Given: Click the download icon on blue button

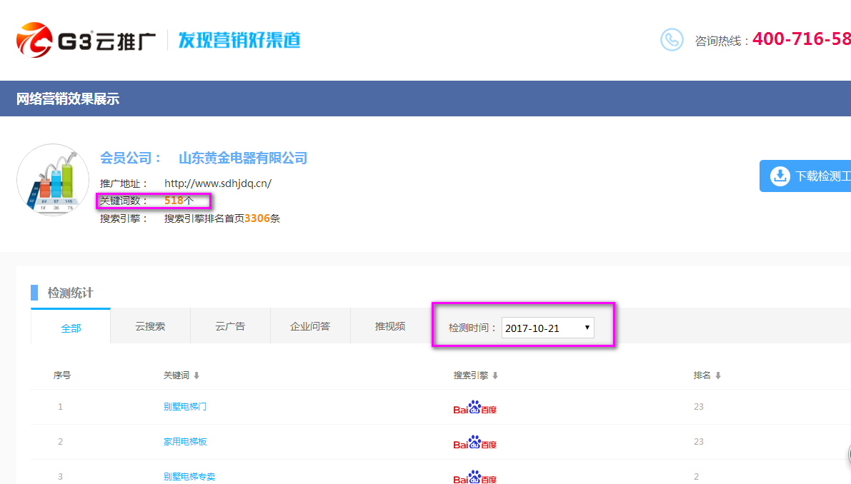Looking at the screenshot, I should pos(779,176).
